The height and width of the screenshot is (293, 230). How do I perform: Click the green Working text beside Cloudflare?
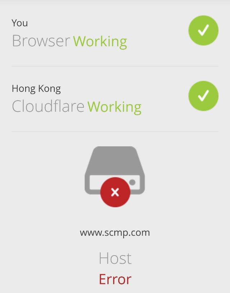click(114, 107)
